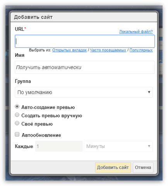Click the Автообновление label text
The width and height of the screenshot is (168, 186).
(x=41, y=135)
